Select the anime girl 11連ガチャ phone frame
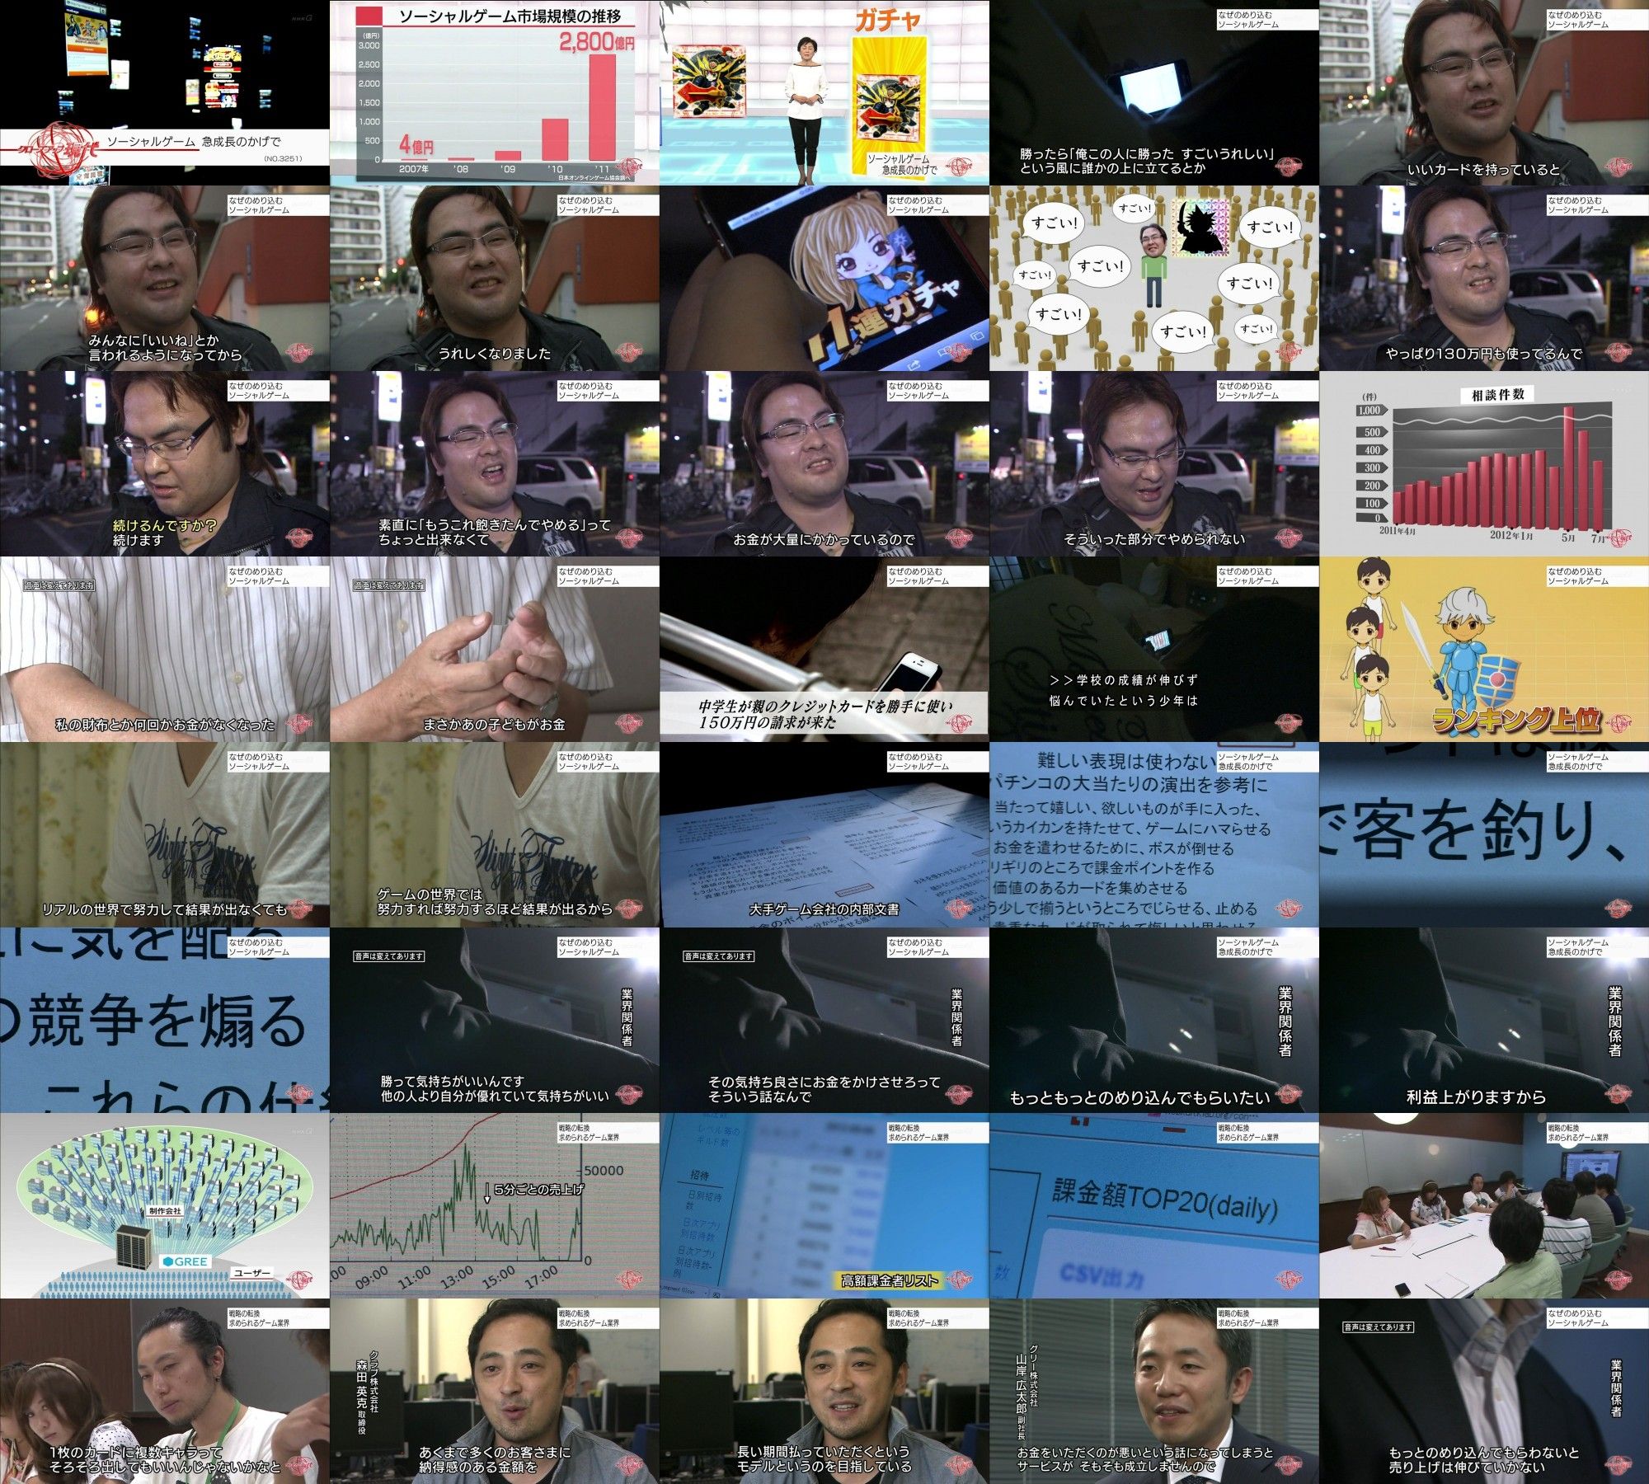The height and width of the screenshot is (1484, 1649). [824, 278]
